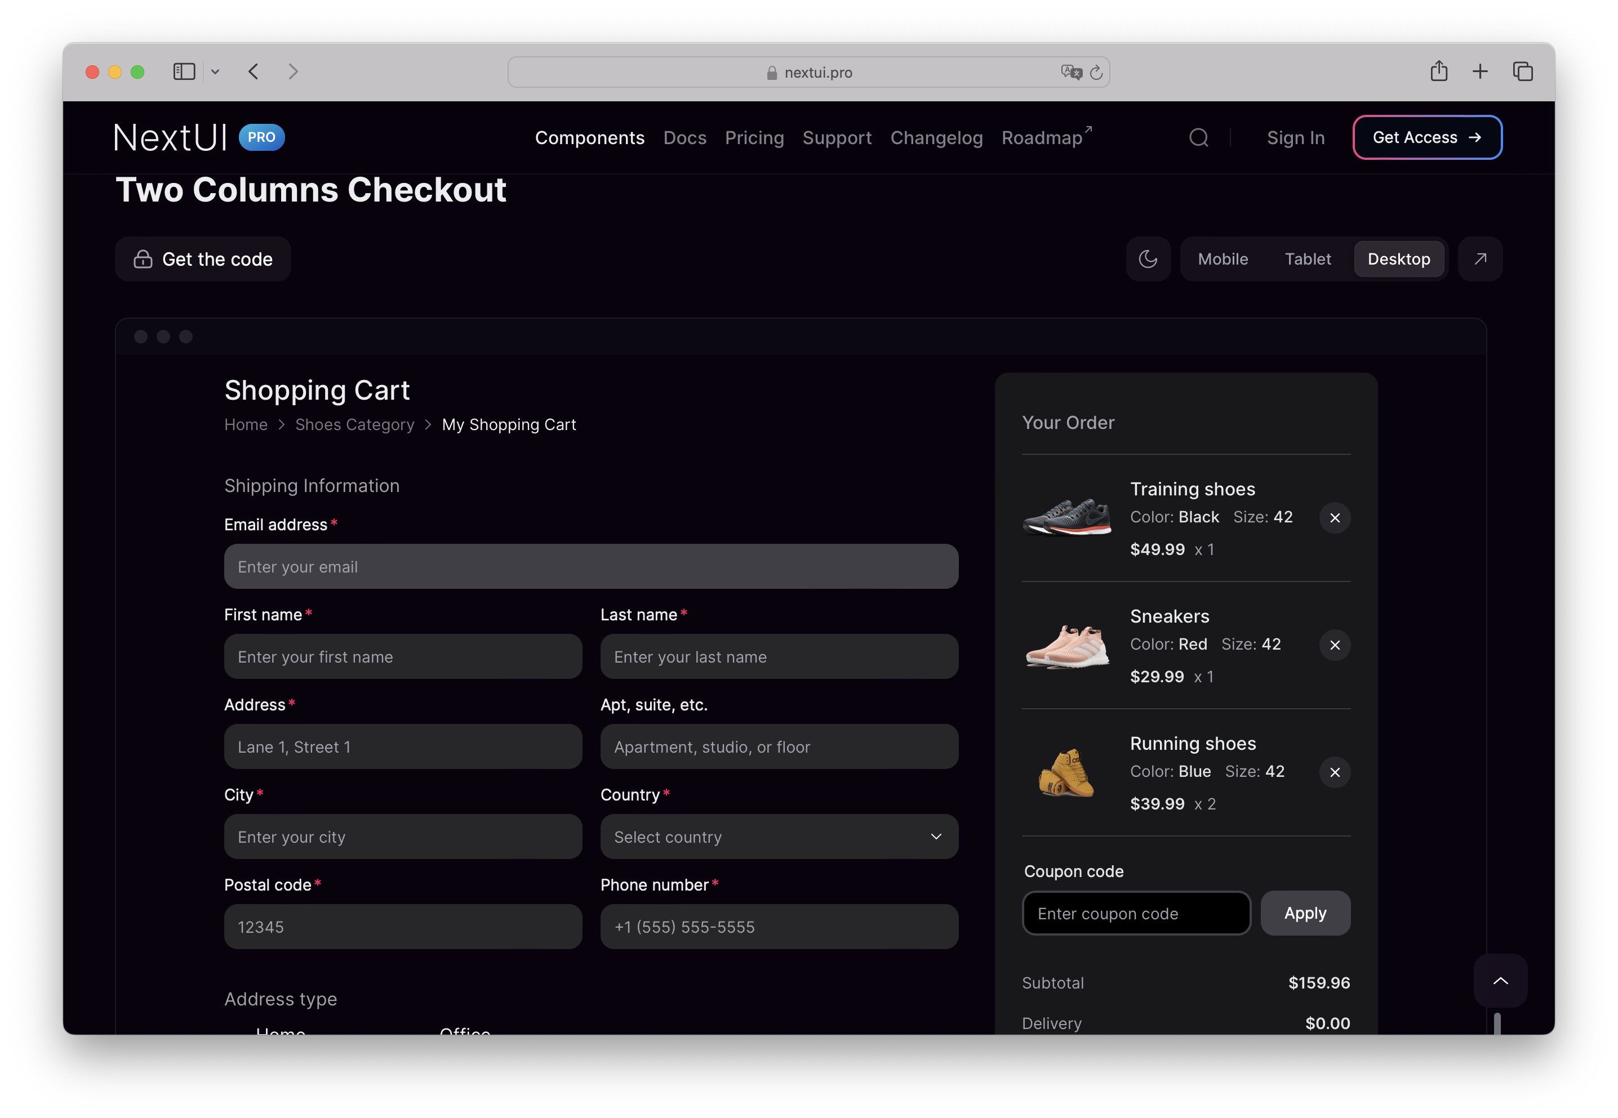Image resolution: width=1618 pixels, height=1118 pixels.
Task: Focus the Enter coupon code field
Action: tap(1136, 914)
